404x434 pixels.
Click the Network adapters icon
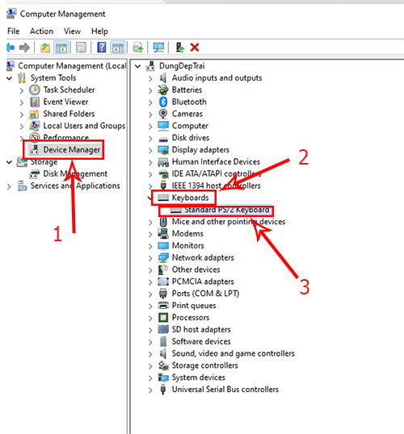tap(163, 257)
